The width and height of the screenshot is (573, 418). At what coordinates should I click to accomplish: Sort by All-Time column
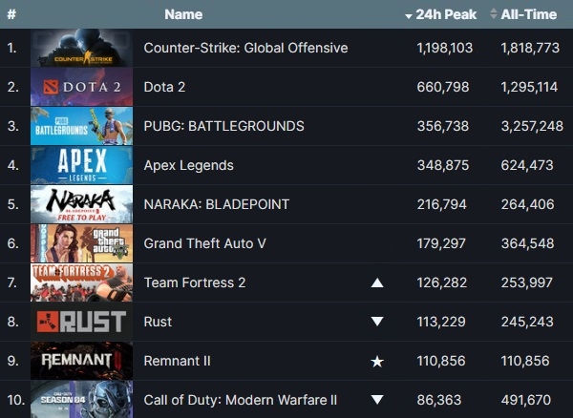(529, 14)
